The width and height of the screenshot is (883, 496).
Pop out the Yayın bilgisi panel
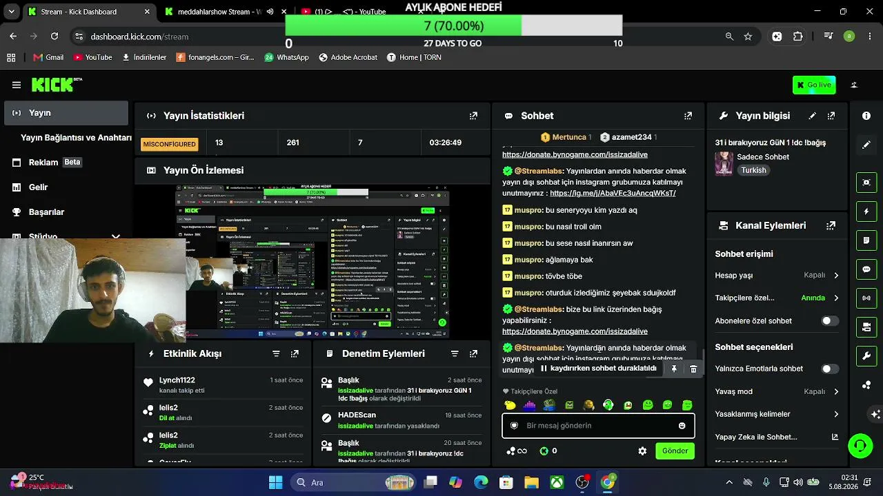pyautogui.click(x=831, y=116)
